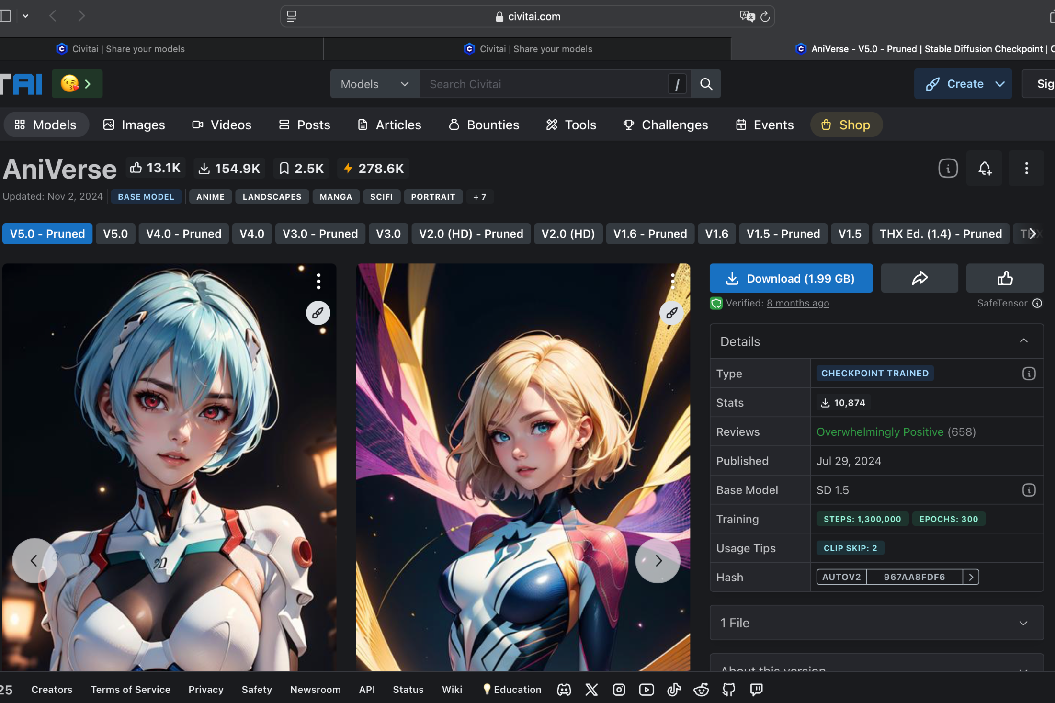1055x703 pixels.
Task: Click the browser translate icon in address bar
Action: (747, 16)
